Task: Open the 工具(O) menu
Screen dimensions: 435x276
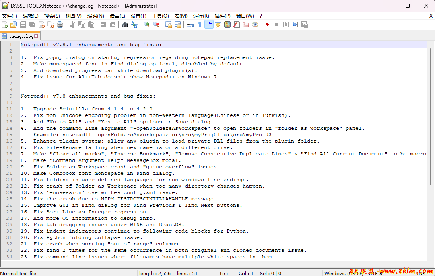Action: coord(160,16)
